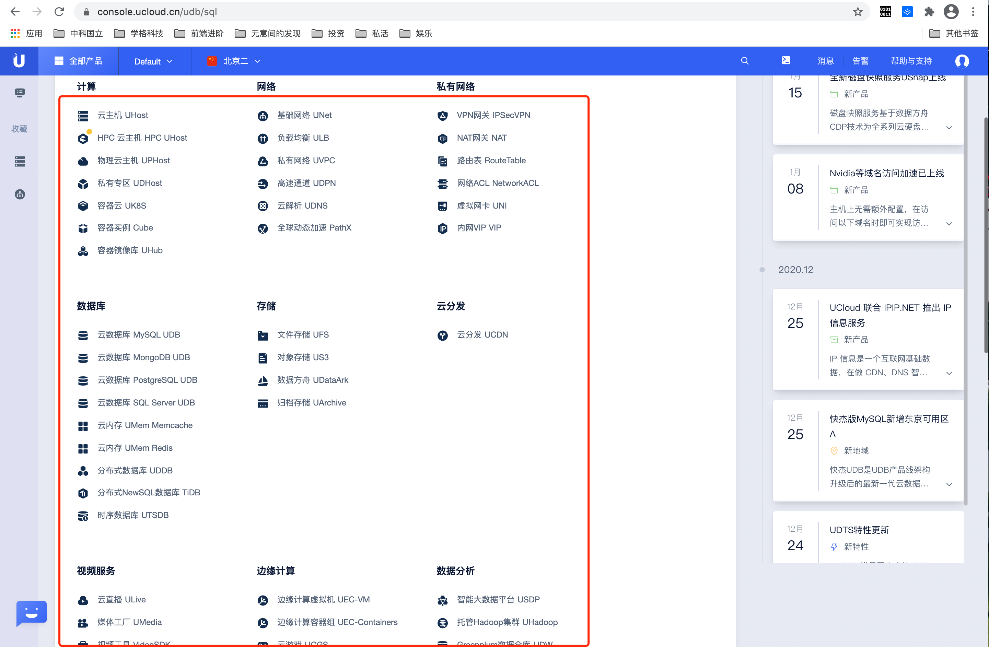Open the chat assistant bubble icon

click(x=31, y=612)
